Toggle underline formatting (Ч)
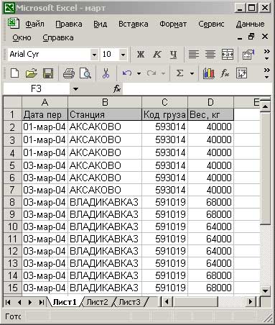This screenshot has width=275, height=325. (x=173, y=55)
